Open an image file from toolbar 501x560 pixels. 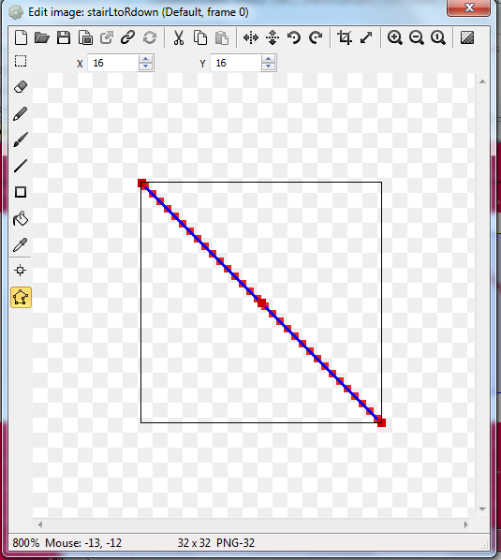(42, 37)
